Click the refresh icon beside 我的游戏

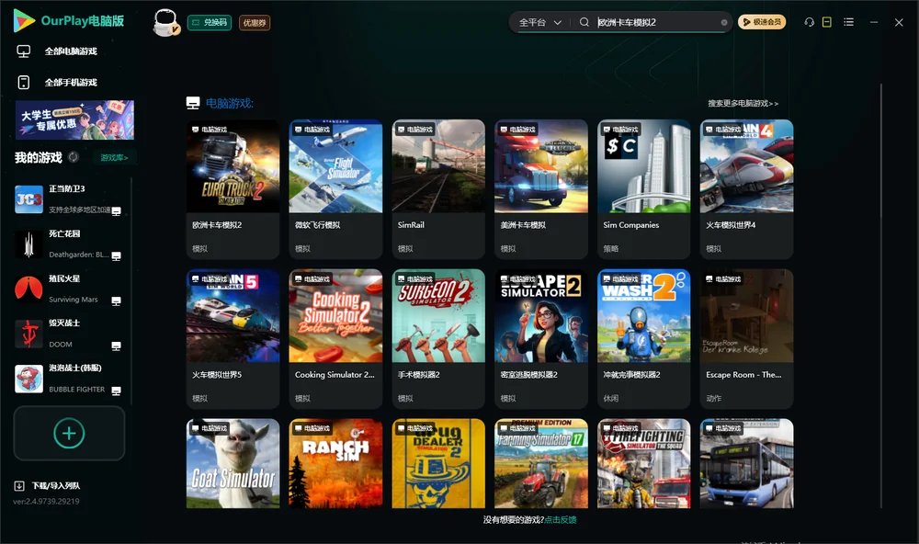pyautogui.click(x=74, y=157)
